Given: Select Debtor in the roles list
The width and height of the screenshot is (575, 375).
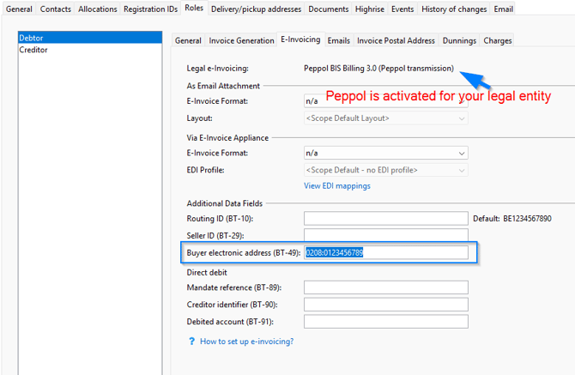Looking at the screenshot, I should 33,39.
